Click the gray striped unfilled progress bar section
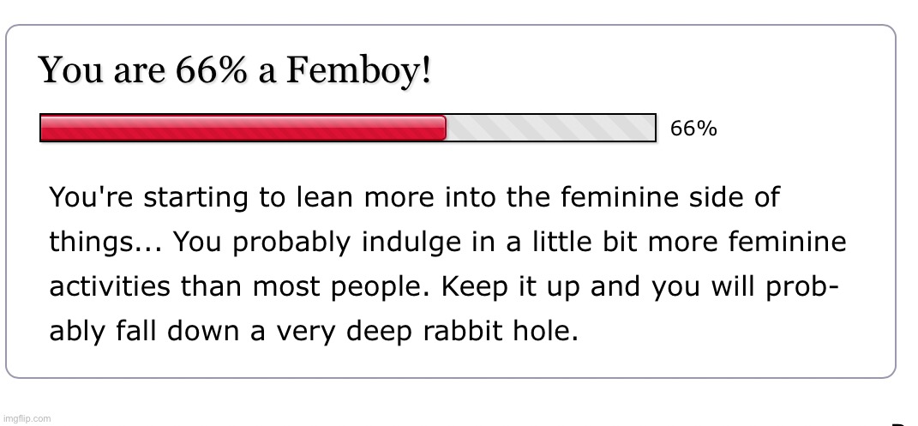The image size is (918, 426). pyautogui.click(x=550, y=128)
